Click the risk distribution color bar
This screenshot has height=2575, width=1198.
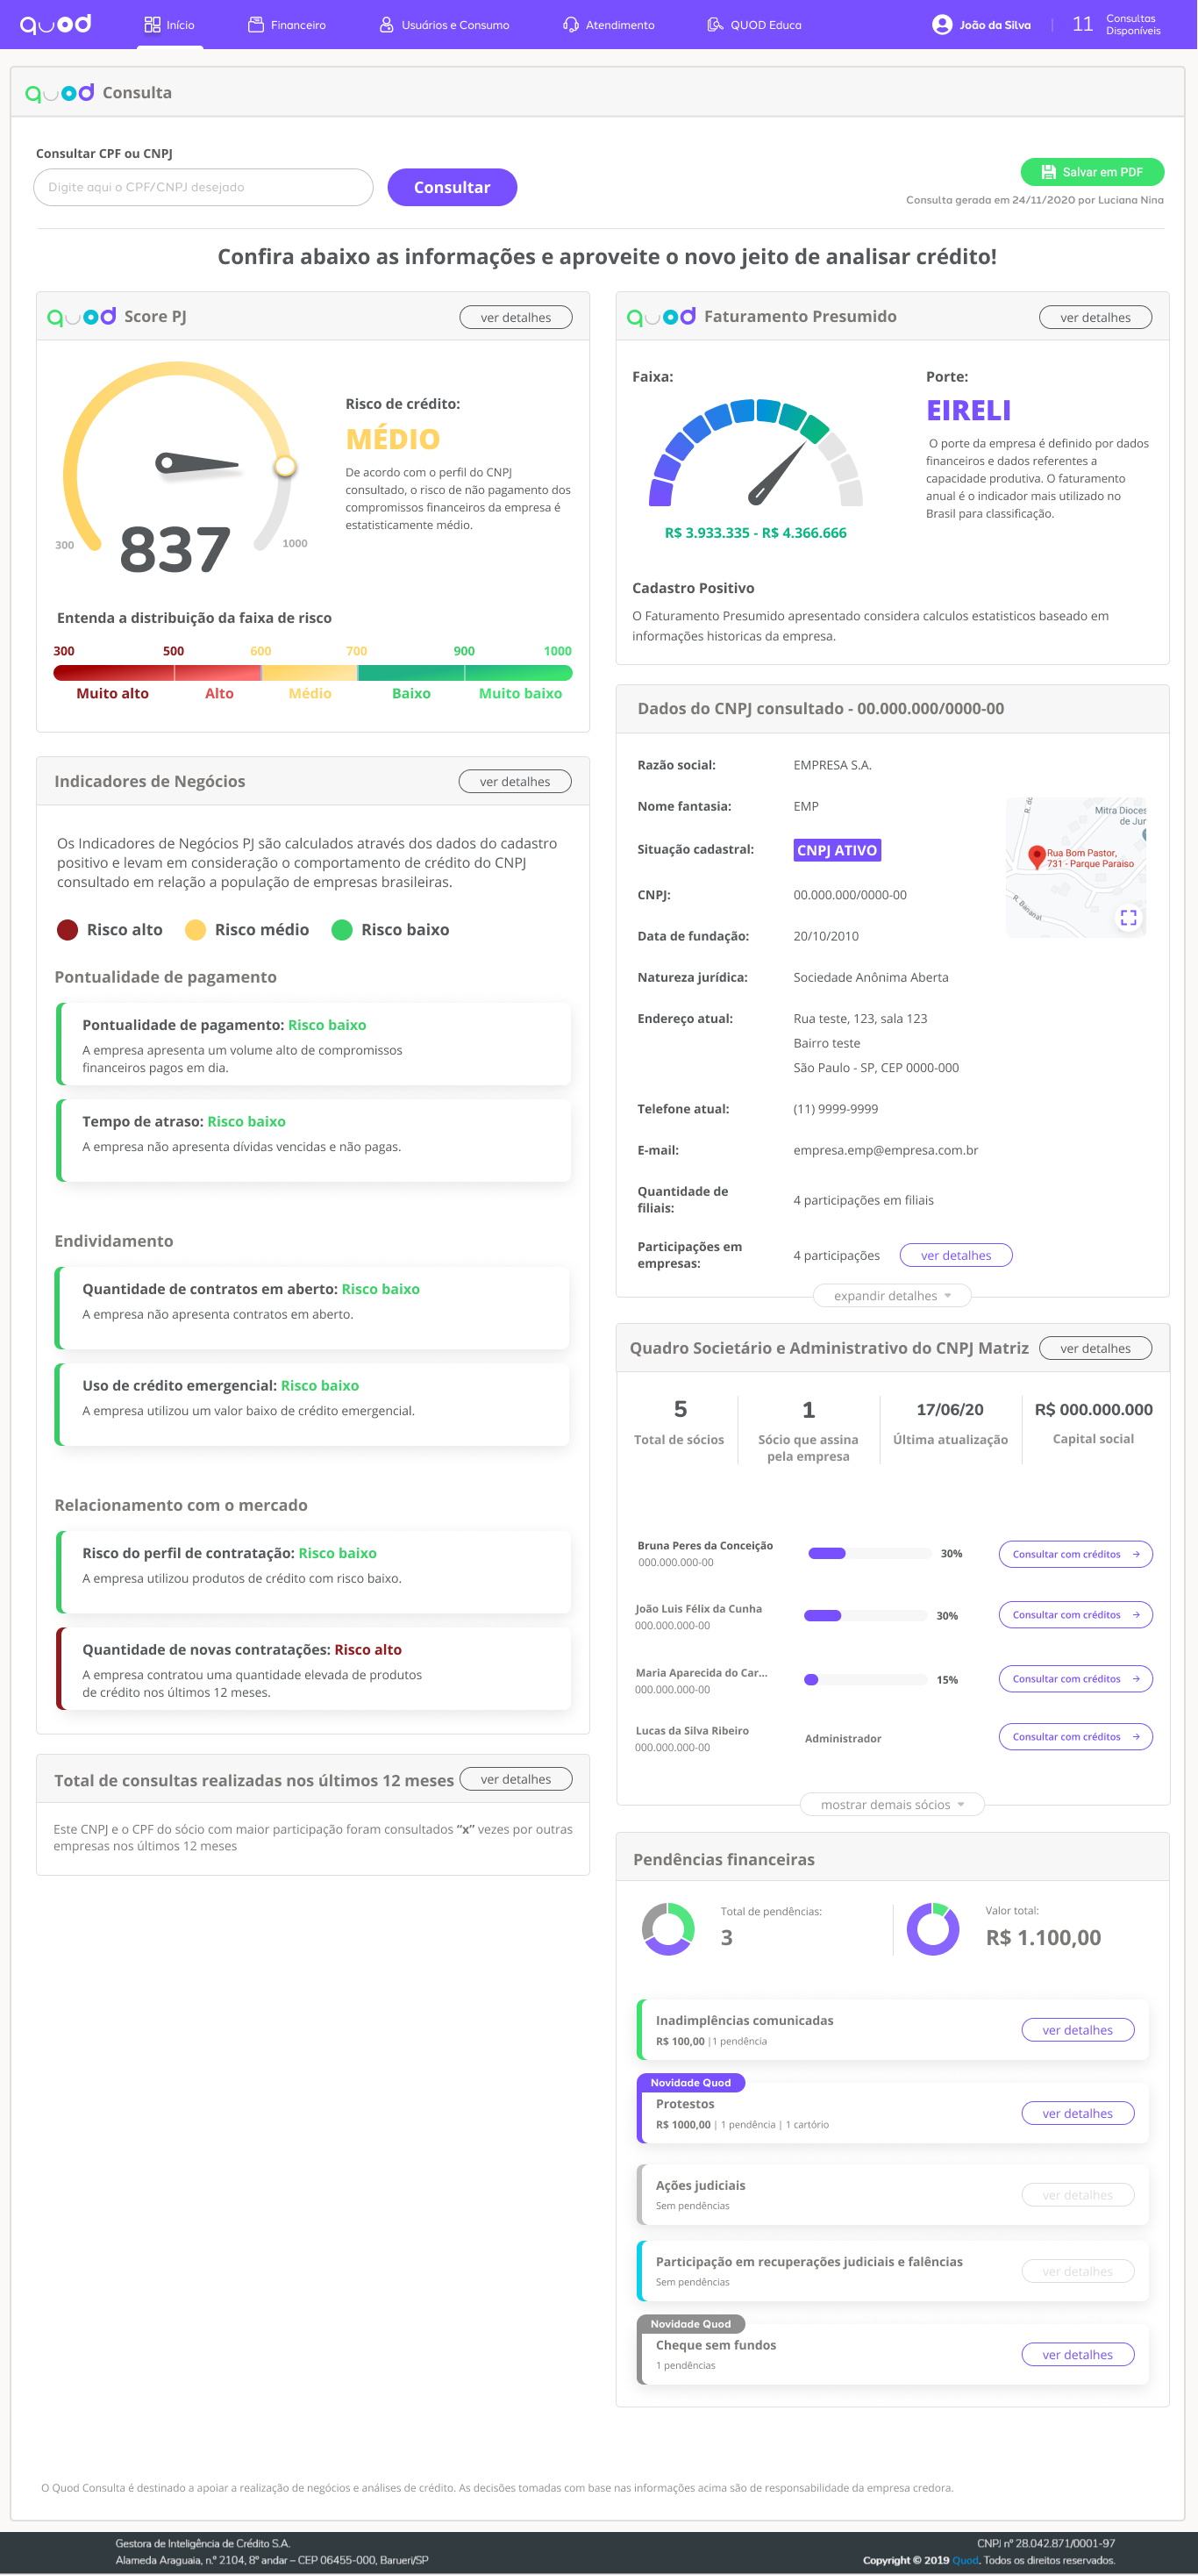[313, 673]
